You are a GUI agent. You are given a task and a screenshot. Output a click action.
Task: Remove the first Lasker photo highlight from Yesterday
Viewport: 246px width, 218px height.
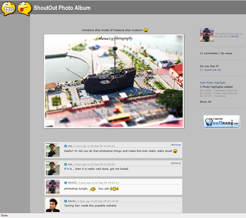[x=232, y=90]
